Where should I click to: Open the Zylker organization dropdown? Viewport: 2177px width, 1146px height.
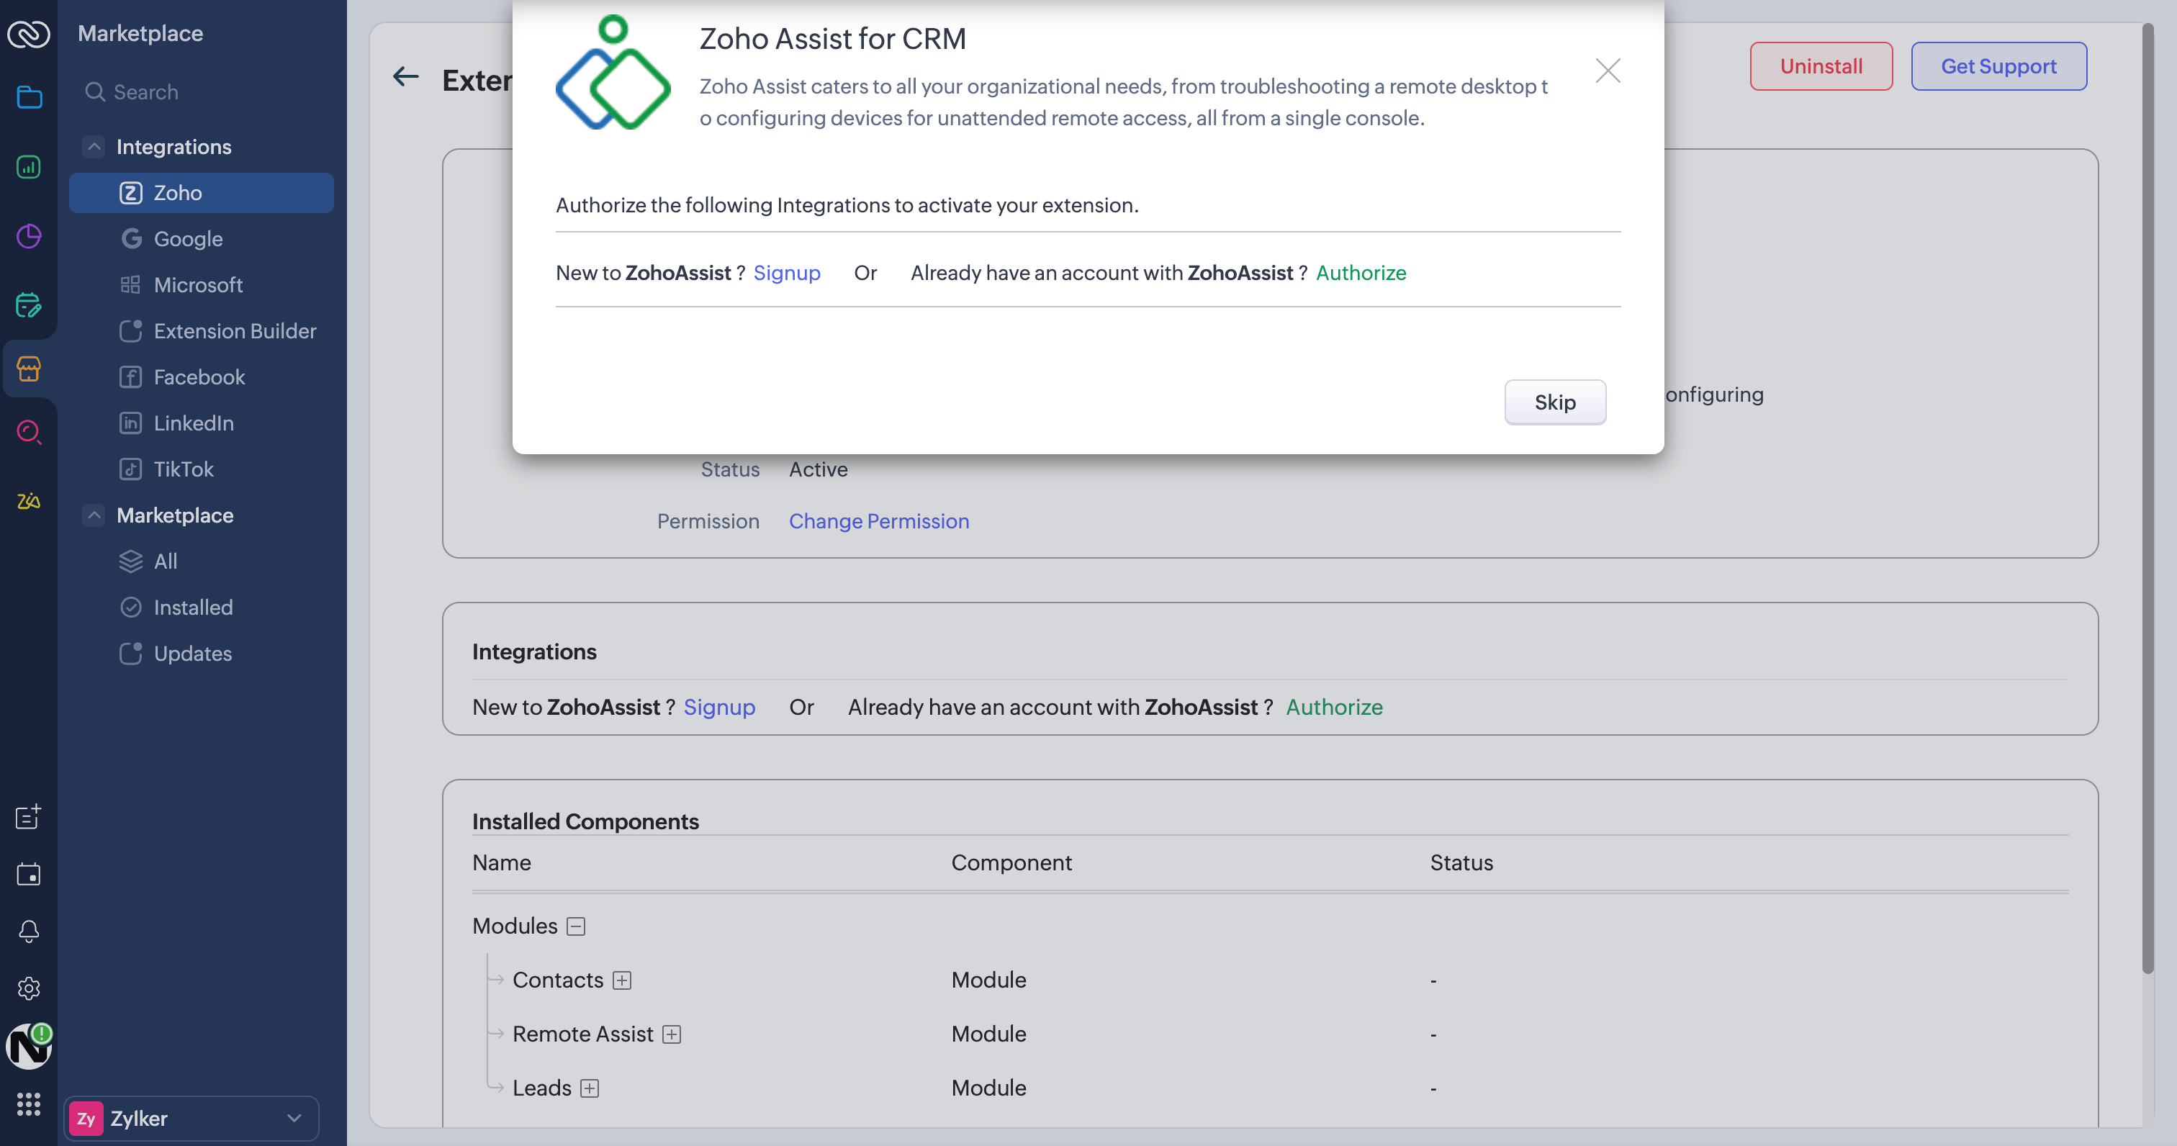191,1118
